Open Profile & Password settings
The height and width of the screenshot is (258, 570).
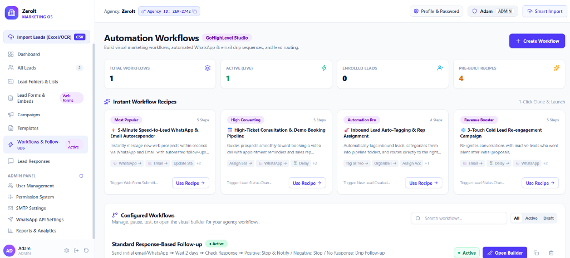(x=436, y=11)
